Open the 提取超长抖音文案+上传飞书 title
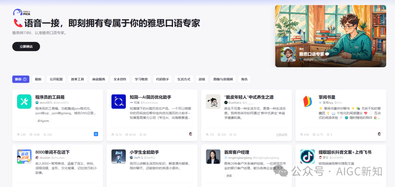Screen dimensions: 395x187 [x=345, y=152]
